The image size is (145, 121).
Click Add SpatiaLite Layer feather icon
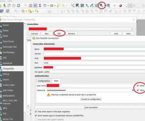92,5
